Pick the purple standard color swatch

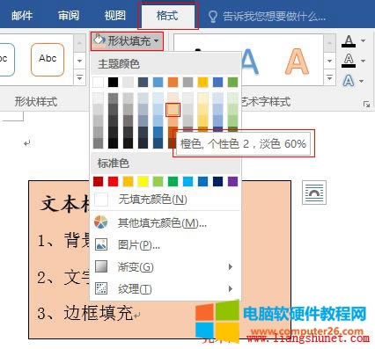click(232, 181)
